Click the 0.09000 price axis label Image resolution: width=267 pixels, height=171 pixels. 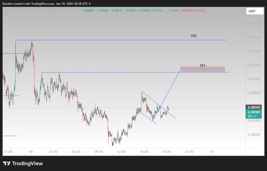point(254,79)
